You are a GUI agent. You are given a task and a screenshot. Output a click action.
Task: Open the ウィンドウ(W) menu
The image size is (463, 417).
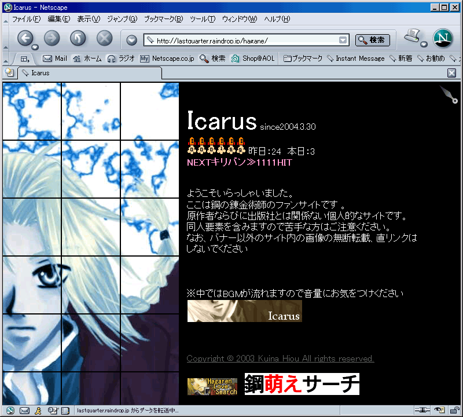[240, 19]
